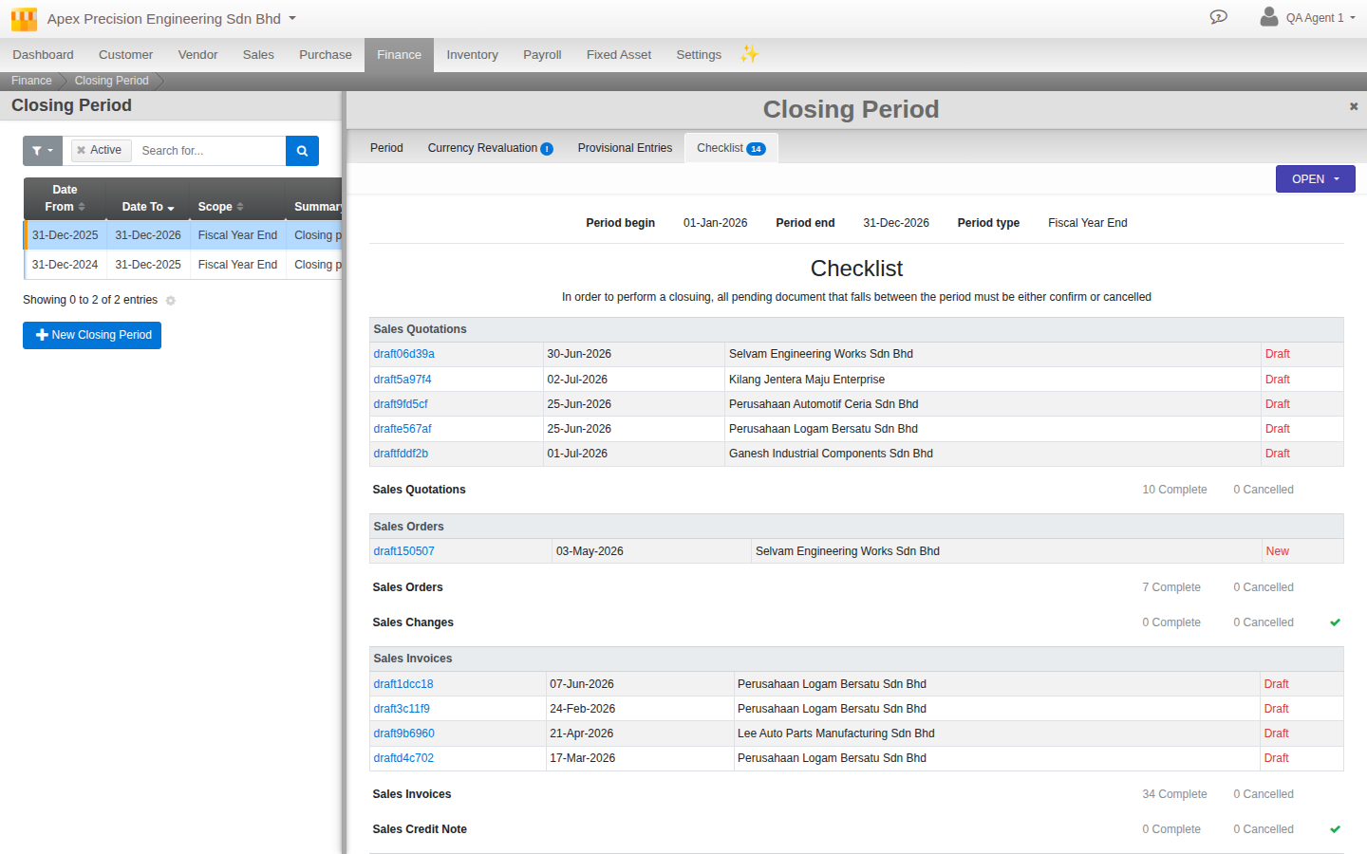The image size is (1367, 854).
Task: Click Draft status of draft06d39a row
Action: tap(1277, 354)
